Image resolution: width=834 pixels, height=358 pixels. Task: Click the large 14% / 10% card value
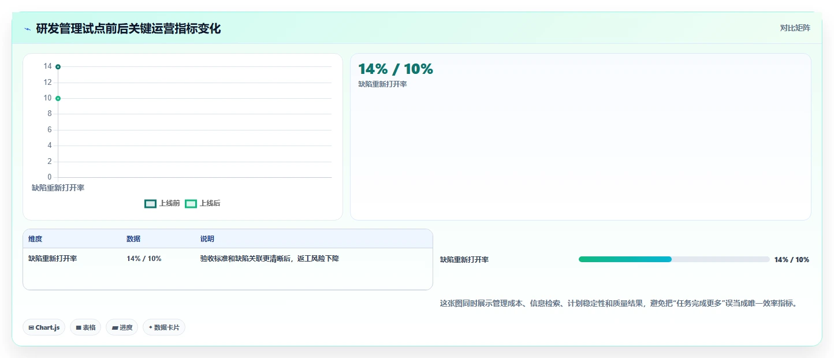396,69
